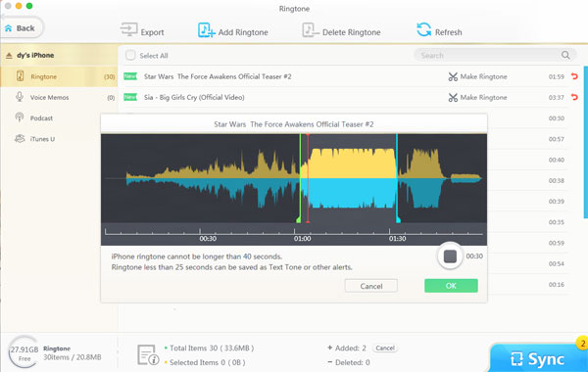Screen dimensions: 588x372
Task: Click the cyan end trim marker
Action: click(x=398, y=219)
